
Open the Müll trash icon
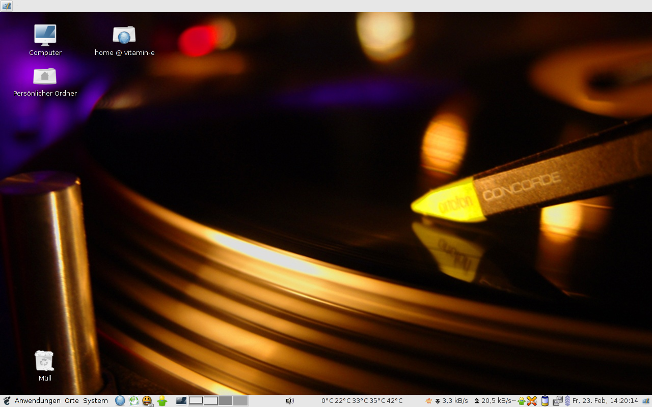[45, 366]
